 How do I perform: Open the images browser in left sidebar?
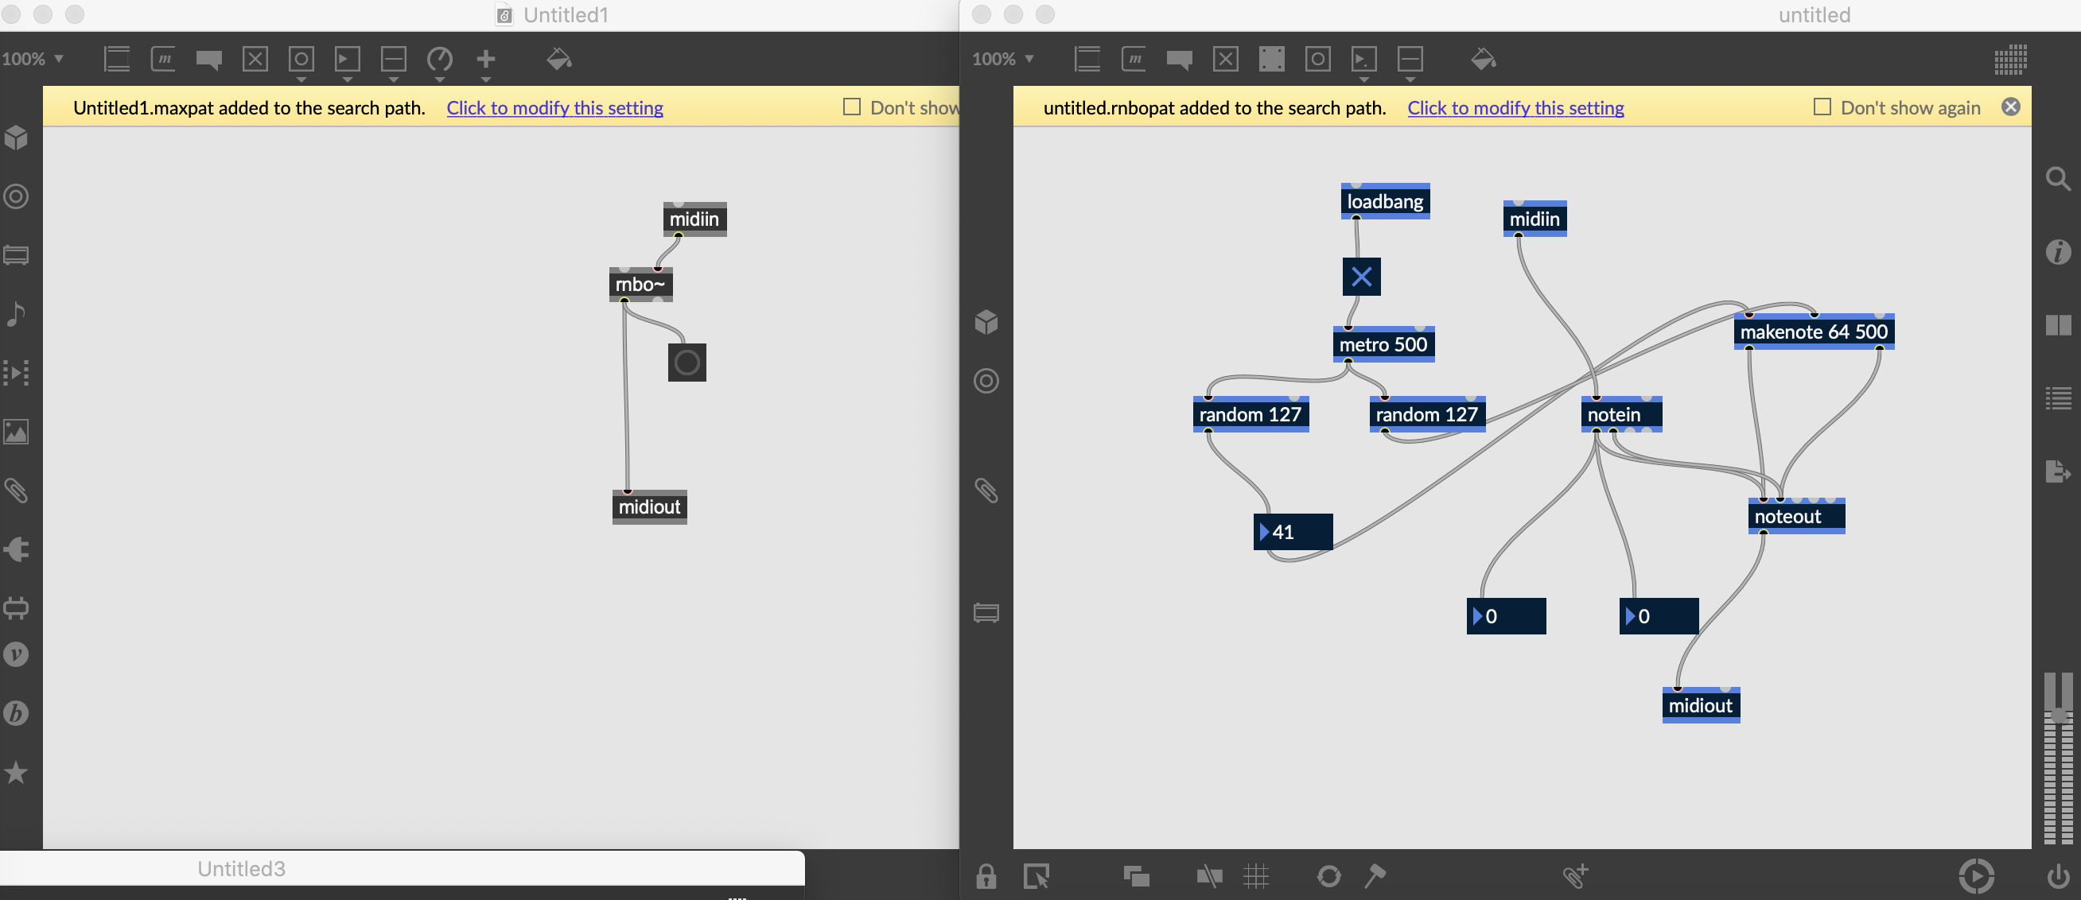[x=16, y=431]
